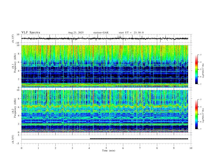Click the "start UT = 23:30:0" header text
Image resolution: width=215 pixels, height=166 pixels.
131,33
